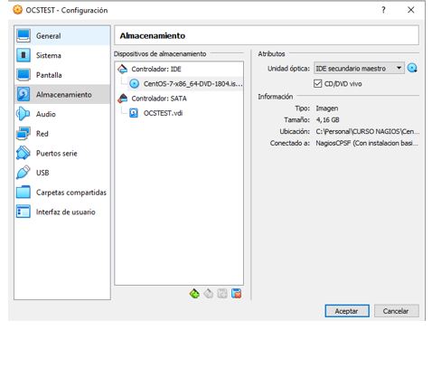Screen dimensions: 432x367
Task: Click the help question mark button
Action: click(383, 10)
